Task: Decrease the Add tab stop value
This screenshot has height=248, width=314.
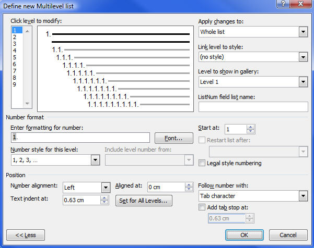Action: [249, 220]
